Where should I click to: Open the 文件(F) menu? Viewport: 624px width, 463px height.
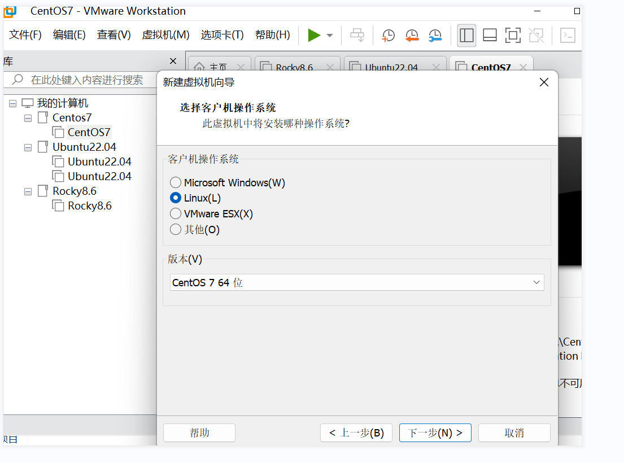click(25, 35)
